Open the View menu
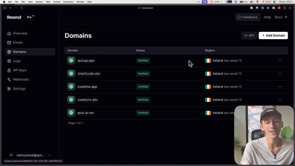295x166 pixels. [30, 2]
